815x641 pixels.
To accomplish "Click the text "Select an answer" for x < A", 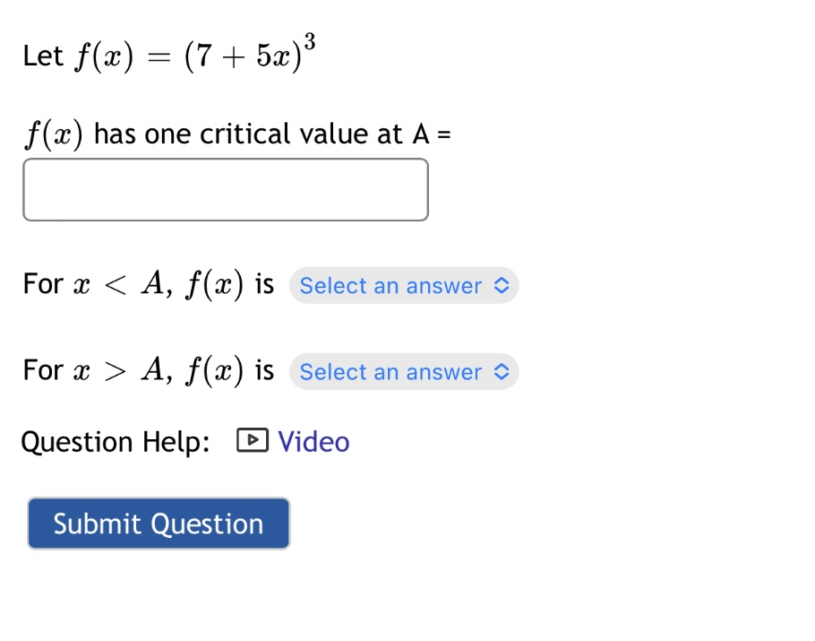I will [390, 285].
